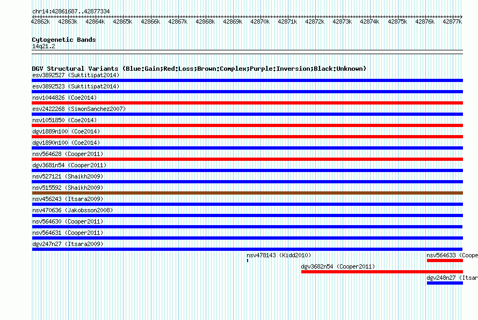Image resolution: width=478 pixels, height=320 pixels.
Task: Select the nsv564628 (Cooper2011) label
Action: (x=68, y=154)
